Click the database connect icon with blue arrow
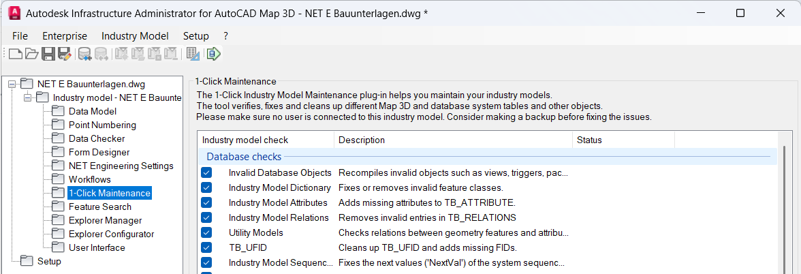The width and height of the screenshot is (801, 274). pos(85,54)
